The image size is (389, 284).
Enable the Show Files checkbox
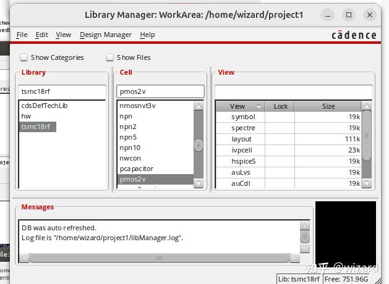pos(109,57)
